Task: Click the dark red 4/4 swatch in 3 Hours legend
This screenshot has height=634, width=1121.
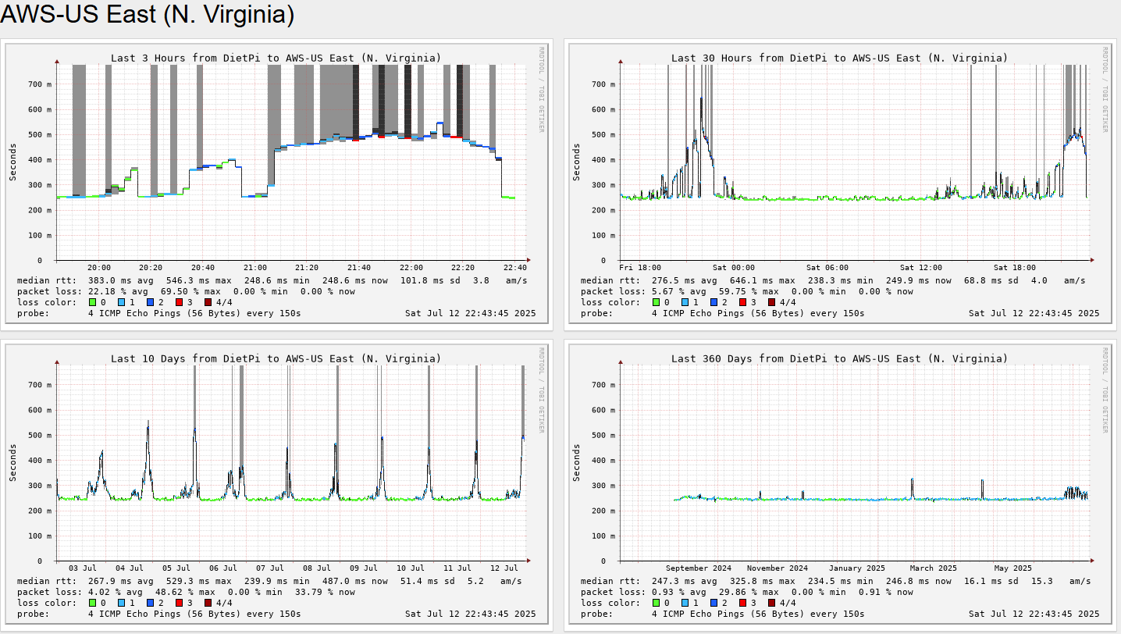Action: click(x=208, y=302)
